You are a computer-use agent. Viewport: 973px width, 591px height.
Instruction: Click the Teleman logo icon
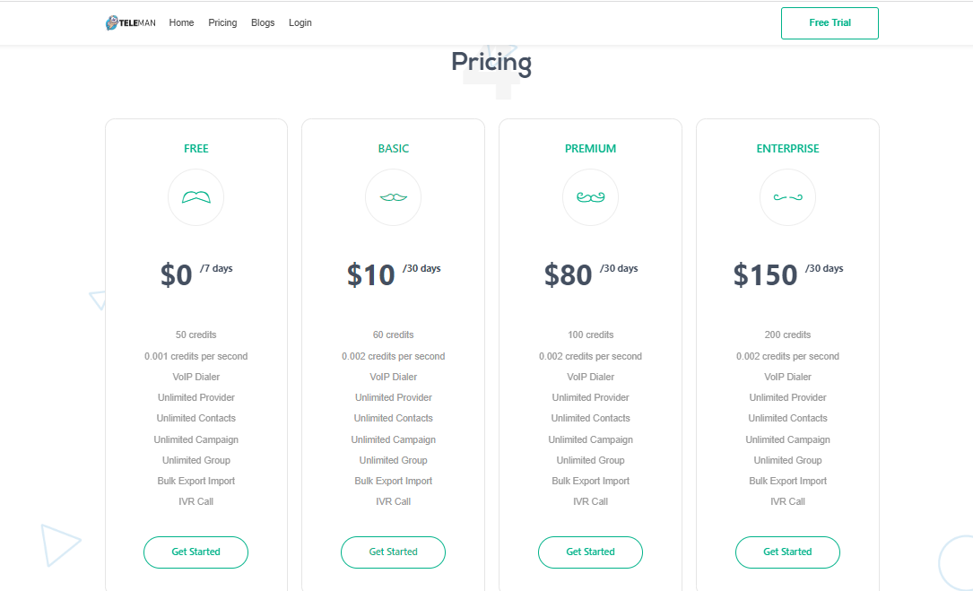click(112, 23)
